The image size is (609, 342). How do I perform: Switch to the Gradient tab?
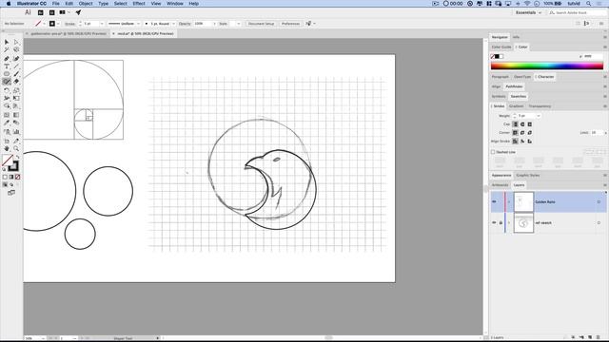(x=516, y=106)
